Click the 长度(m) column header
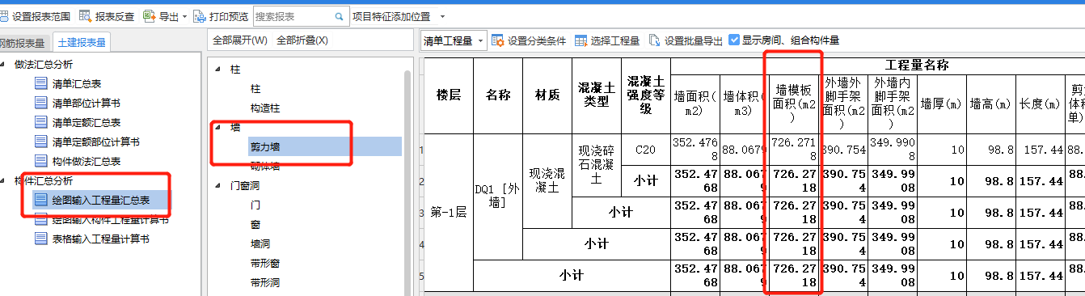Screen dimensions: 1085x296 click(x=1041, y=104)
